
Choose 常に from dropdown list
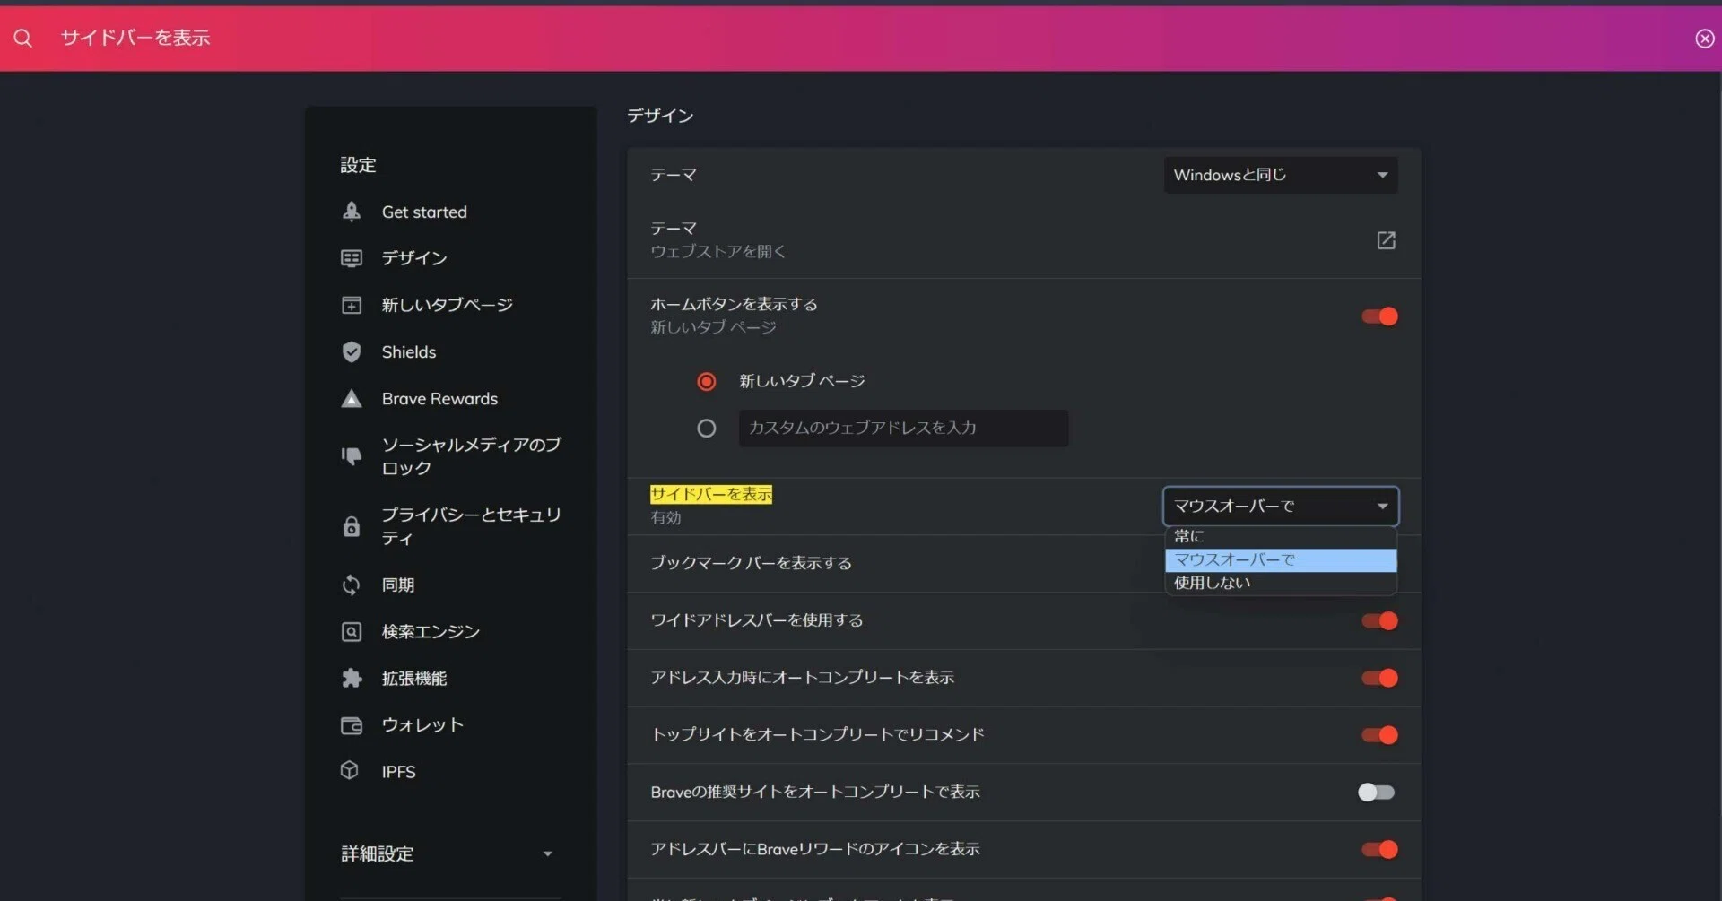(x=1280, y=536)
